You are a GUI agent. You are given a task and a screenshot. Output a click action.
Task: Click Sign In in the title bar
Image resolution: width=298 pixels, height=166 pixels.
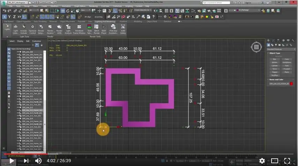click(x=248, y=3)
